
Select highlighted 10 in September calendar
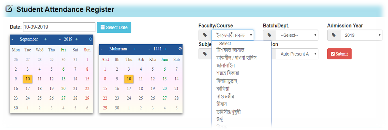(28, 79)
